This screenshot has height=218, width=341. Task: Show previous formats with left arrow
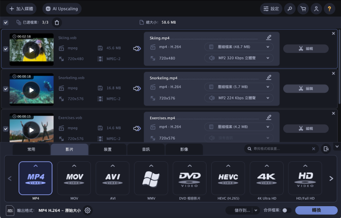click(x=9, y=178)
